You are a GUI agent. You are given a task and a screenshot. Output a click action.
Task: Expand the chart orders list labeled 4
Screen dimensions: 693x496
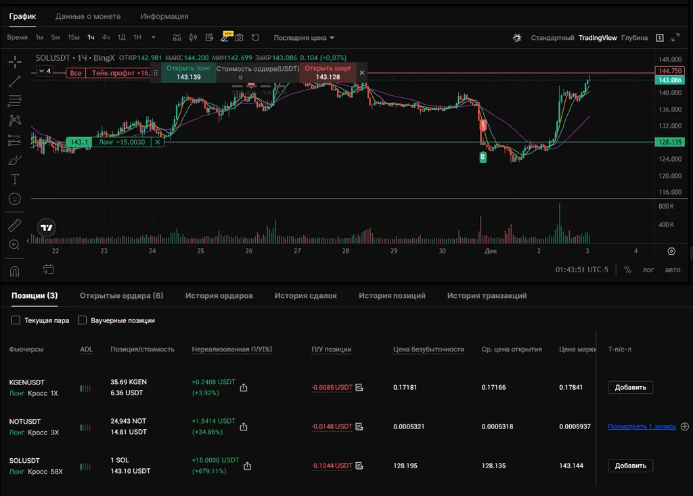(x=45, y=71)
